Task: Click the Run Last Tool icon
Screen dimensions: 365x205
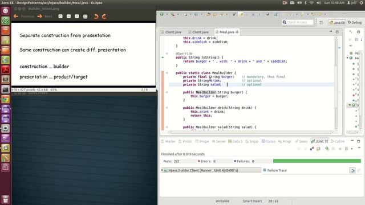Action: tap(172, 14)
